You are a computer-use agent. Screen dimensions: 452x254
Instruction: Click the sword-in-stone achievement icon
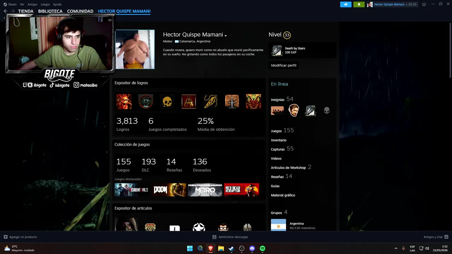[x=232, y=102]
